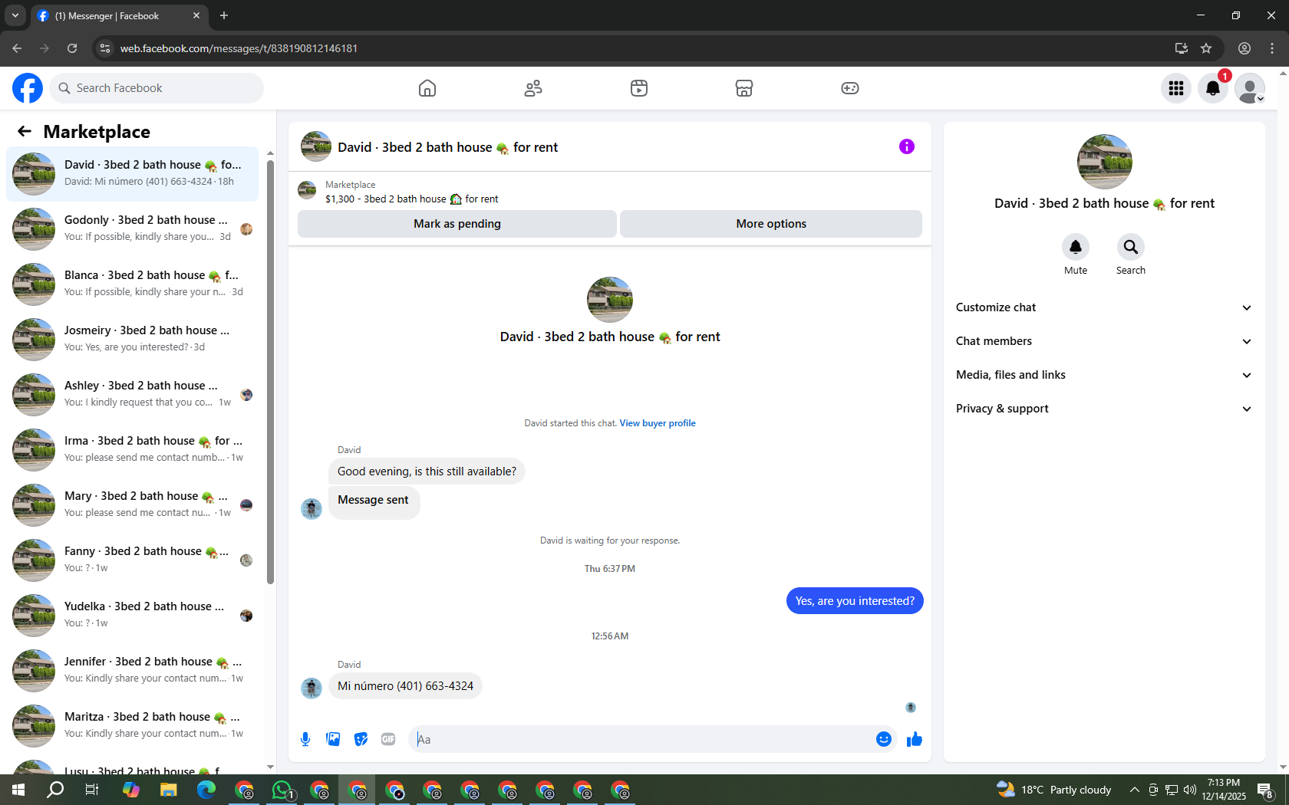
Task: Open weather widget 18°C Partly cloudy
Action: pyautogui.click(x=1053, y=790)
